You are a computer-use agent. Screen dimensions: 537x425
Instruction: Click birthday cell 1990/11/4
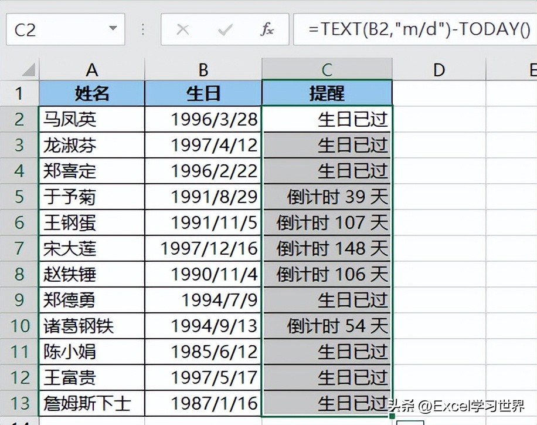[x=203, y=274]
